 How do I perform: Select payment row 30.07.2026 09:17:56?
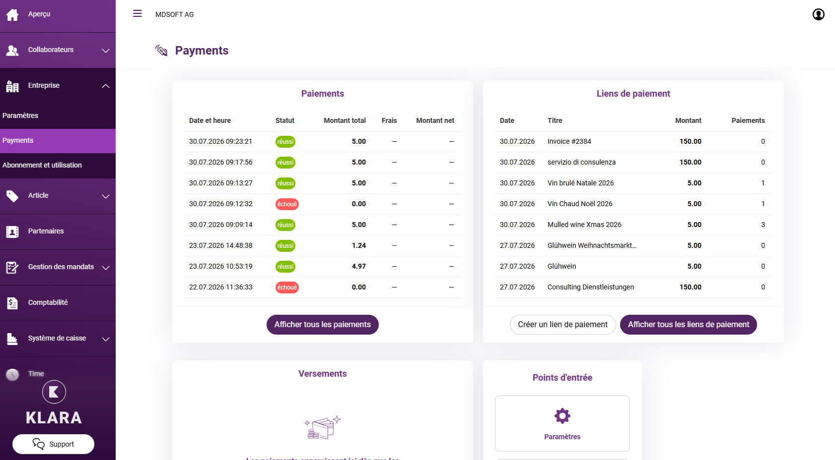[323, 163]
